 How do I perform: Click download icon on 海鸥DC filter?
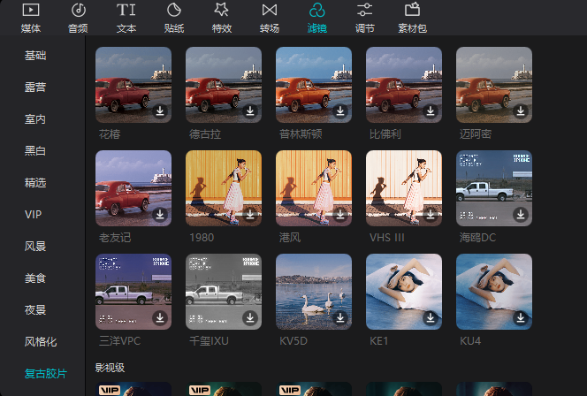520,215
